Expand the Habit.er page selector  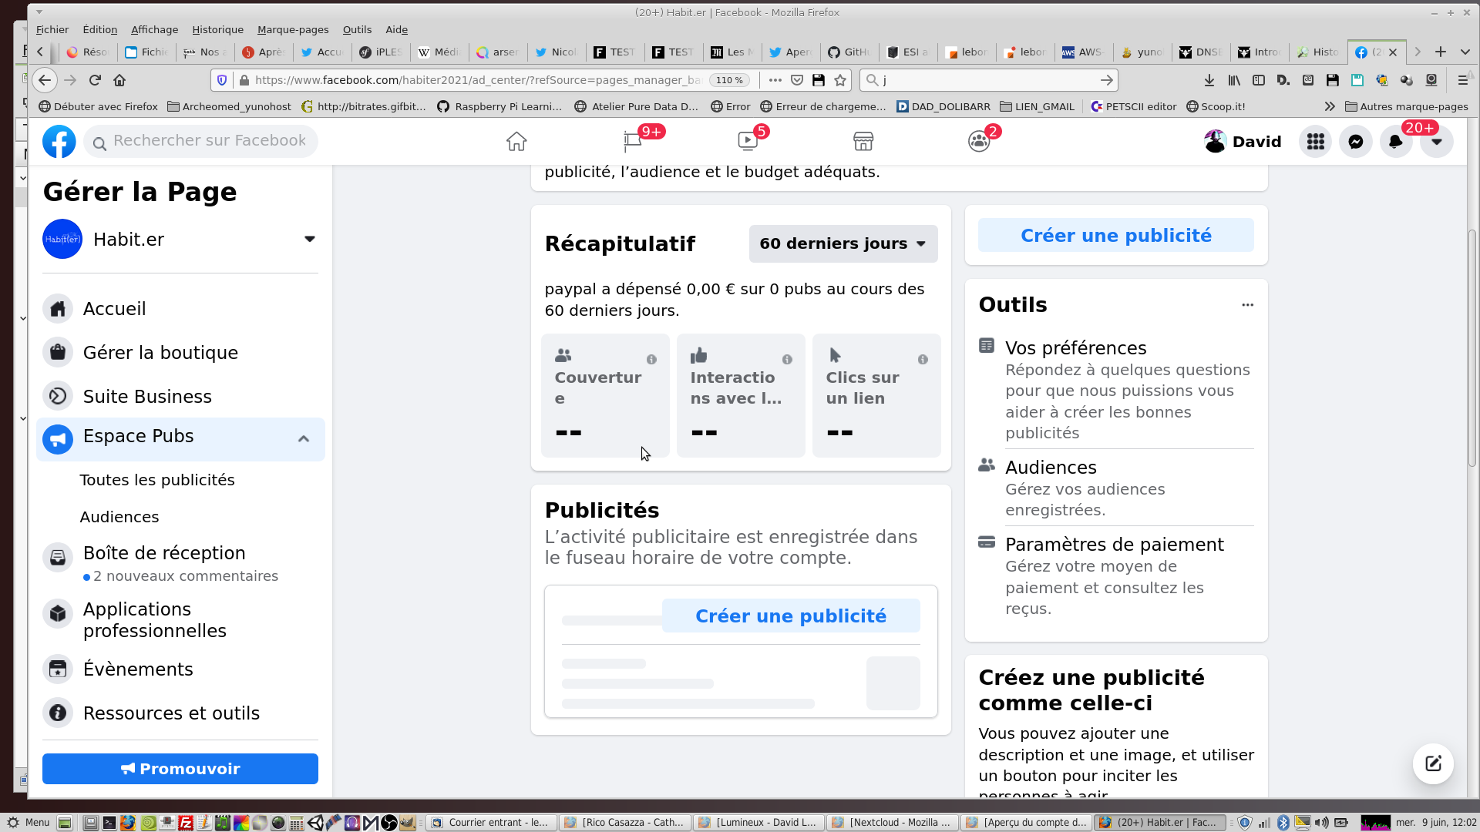tap(309, 239)
